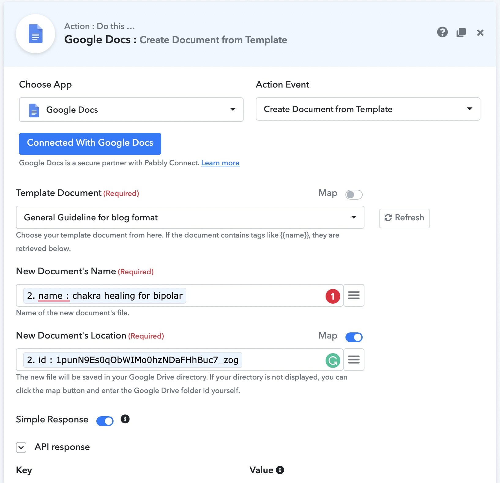Collapse the API response section

[21, 447]
